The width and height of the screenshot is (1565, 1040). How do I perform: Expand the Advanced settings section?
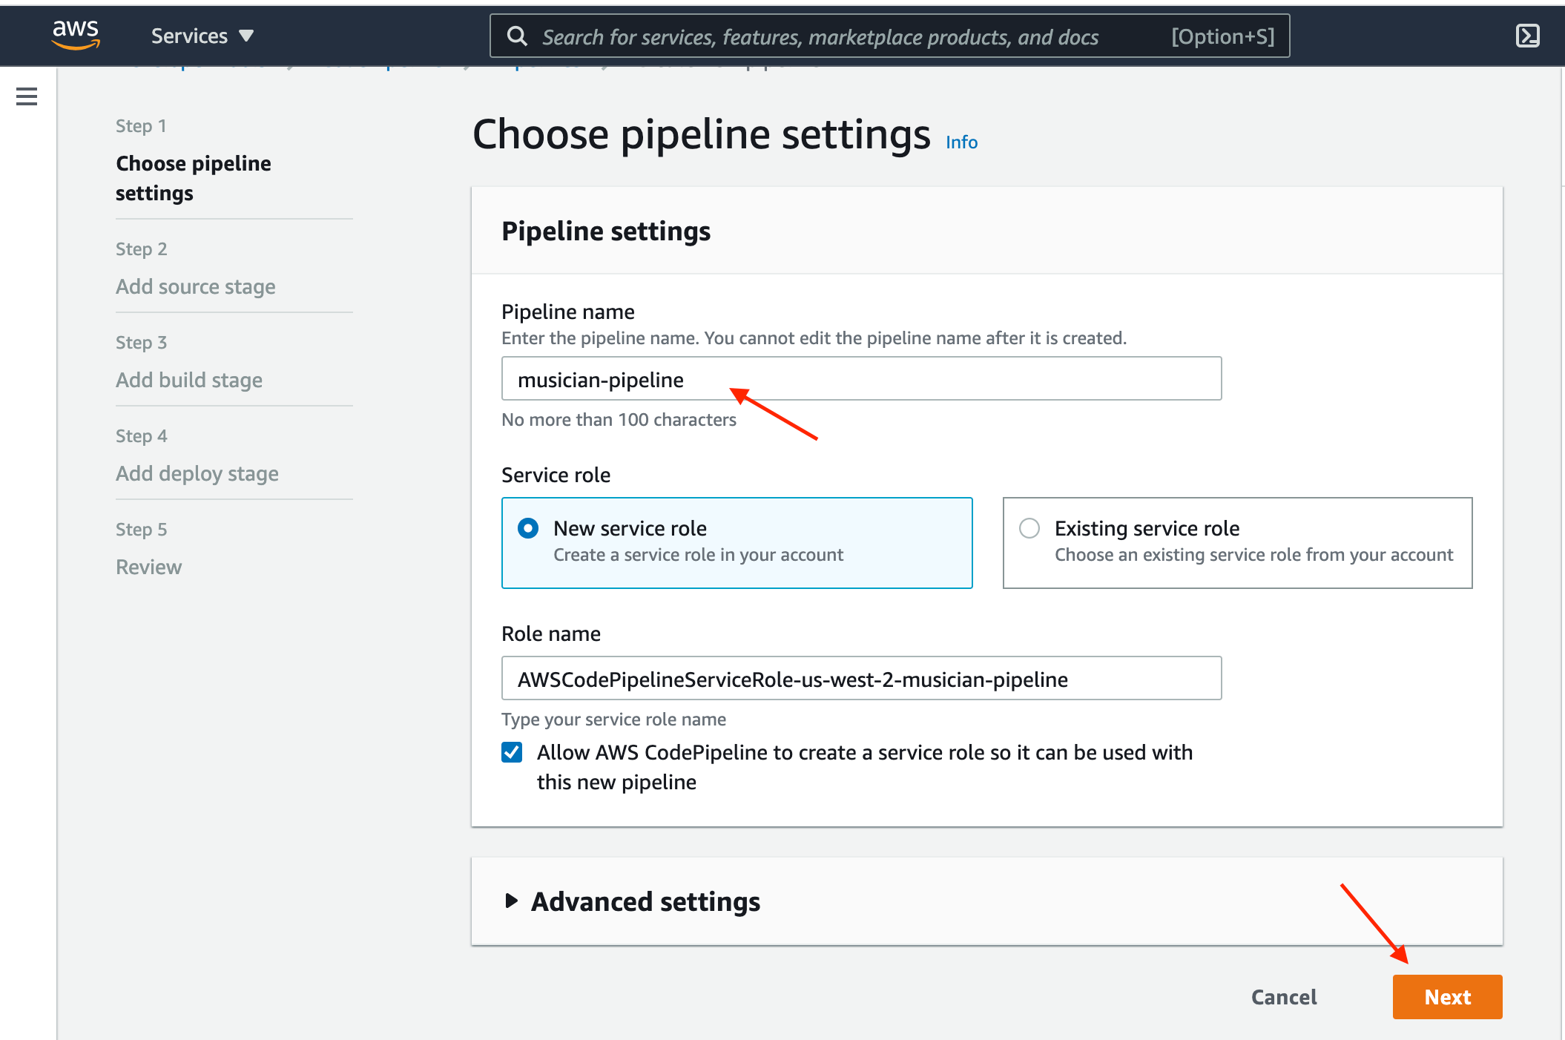tap(633, 901)
